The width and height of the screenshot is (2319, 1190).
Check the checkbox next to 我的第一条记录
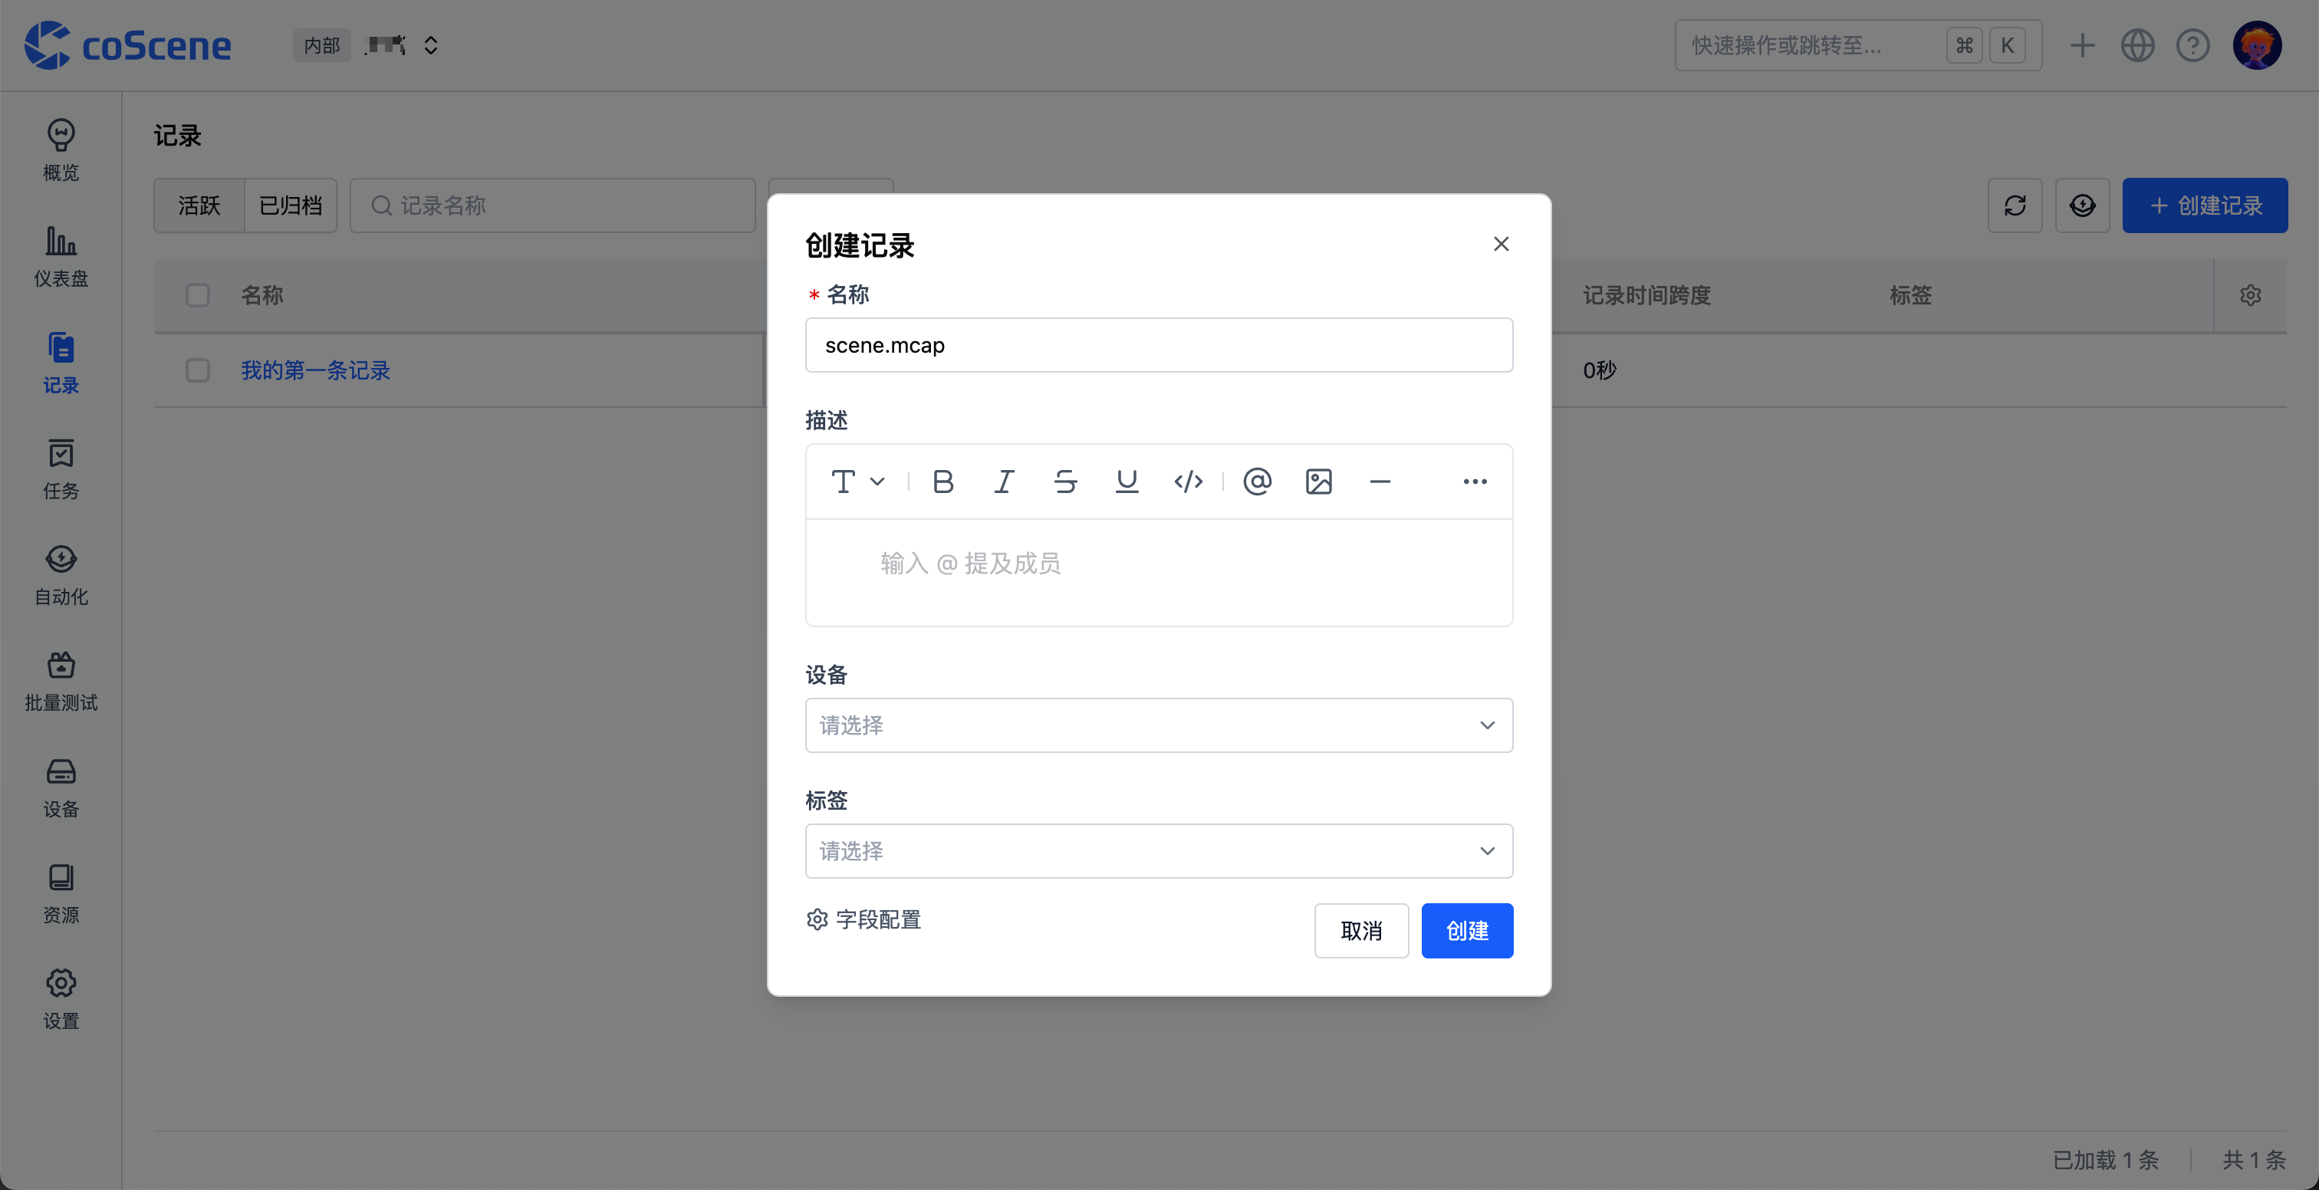click(198, 370)
